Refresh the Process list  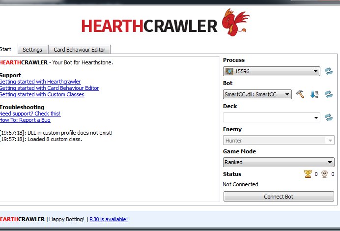tap(329, 71)
